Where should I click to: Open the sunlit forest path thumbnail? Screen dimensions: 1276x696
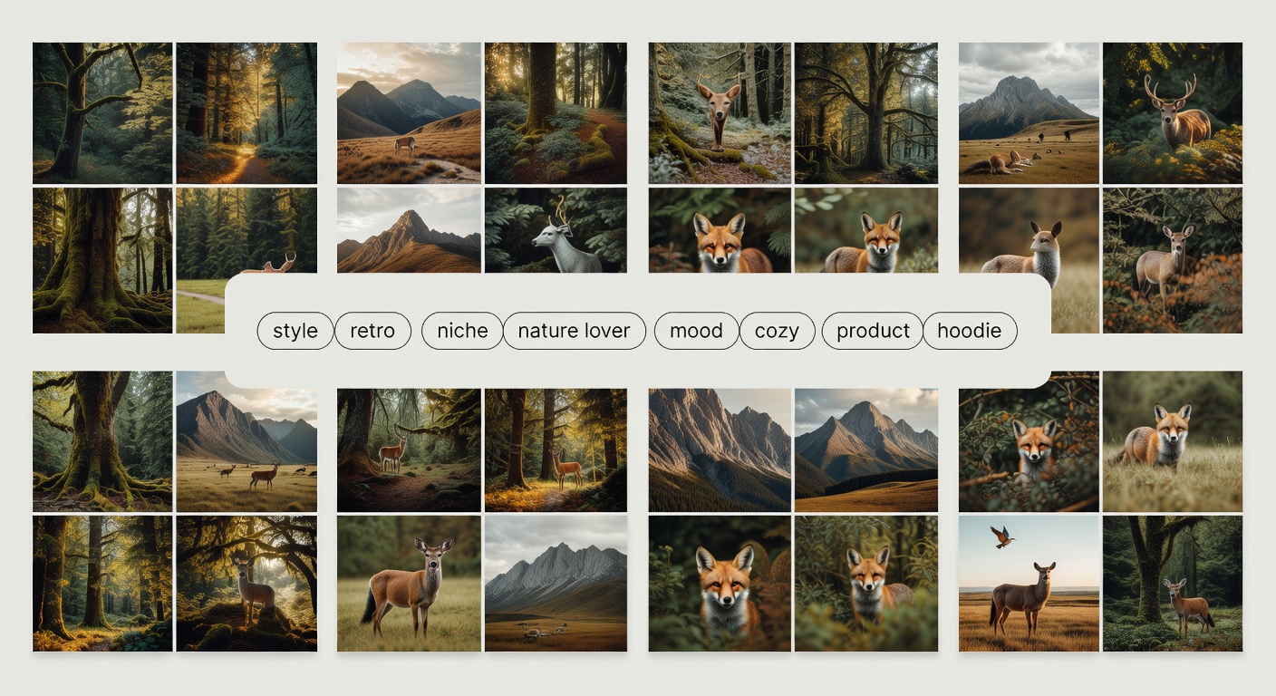[246, 113]
